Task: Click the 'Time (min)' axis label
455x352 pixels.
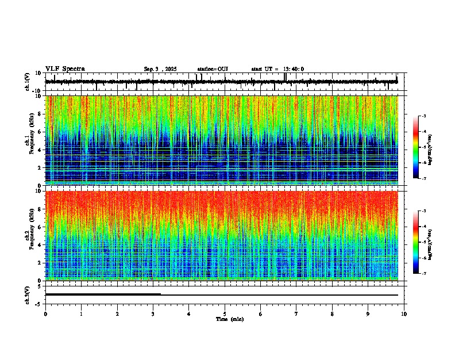Action: 230,319
